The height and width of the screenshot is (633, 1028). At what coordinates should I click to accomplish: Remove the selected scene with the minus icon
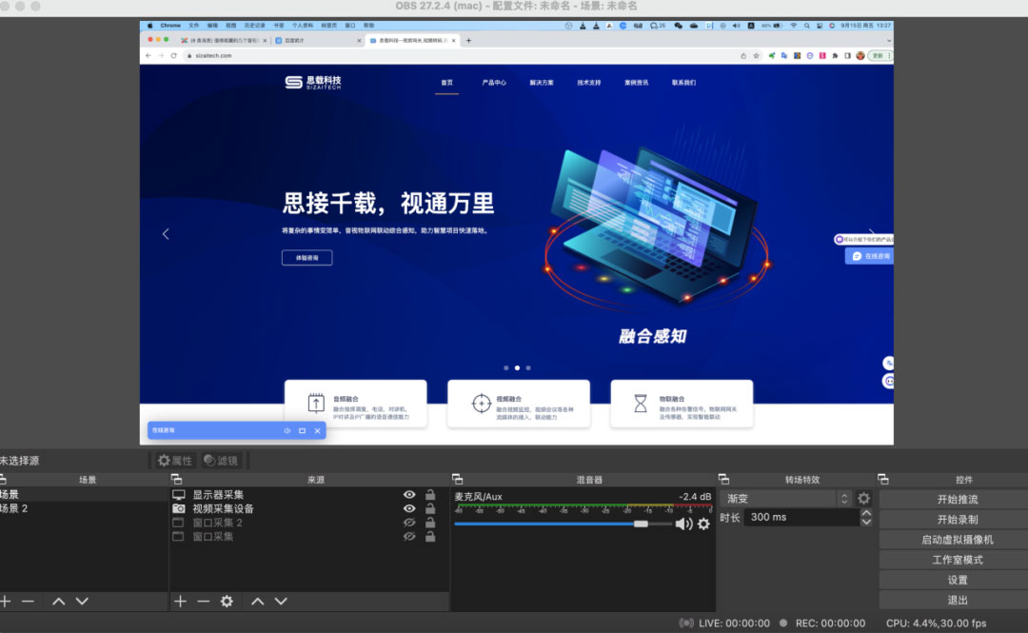click(x=27, y=601)
